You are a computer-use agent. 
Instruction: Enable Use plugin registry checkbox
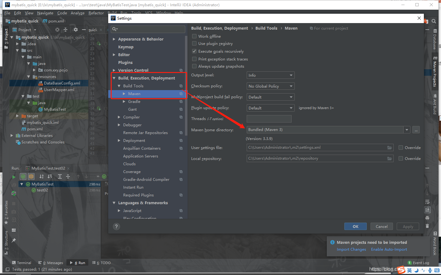[x=194, y=43]
